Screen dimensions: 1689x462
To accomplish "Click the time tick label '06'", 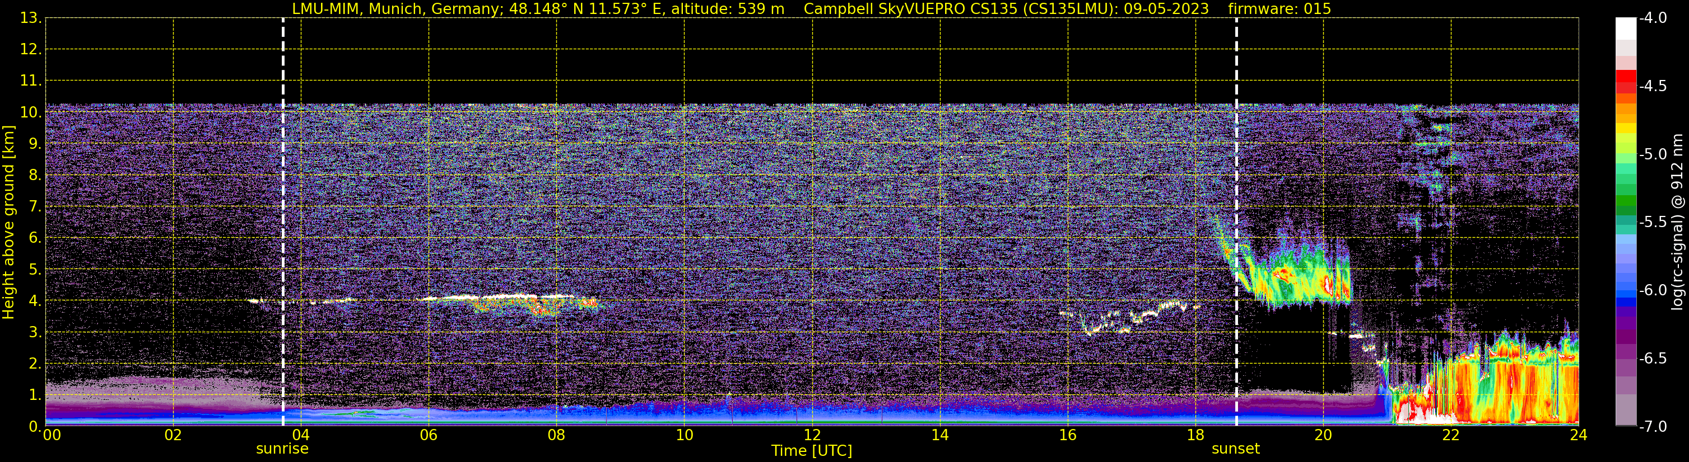I will coord(428,435).
